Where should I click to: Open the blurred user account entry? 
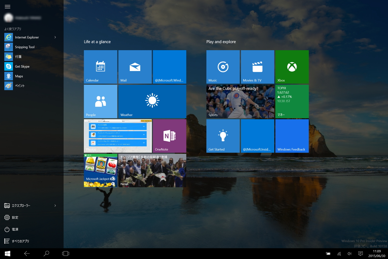click(x=23, y=18)
